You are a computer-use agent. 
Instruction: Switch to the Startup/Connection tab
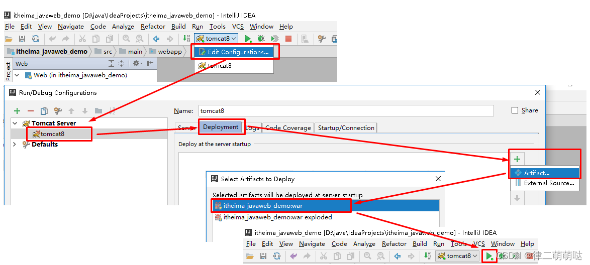click(x=346, y=128)
